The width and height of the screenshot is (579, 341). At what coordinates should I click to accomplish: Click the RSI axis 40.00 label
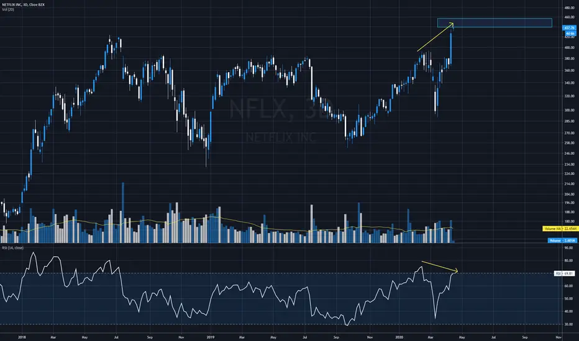point(568,311)
